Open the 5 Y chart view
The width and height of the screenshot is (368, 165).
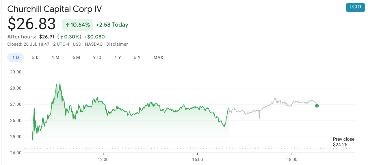tap(137, 58)
